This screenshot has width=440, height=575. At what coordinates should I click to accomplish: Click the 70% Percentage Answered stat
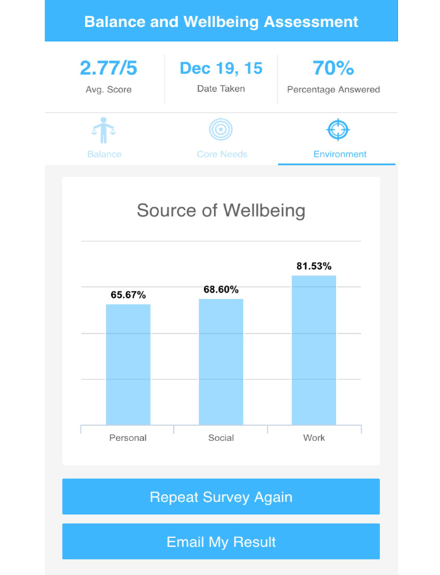333,68
